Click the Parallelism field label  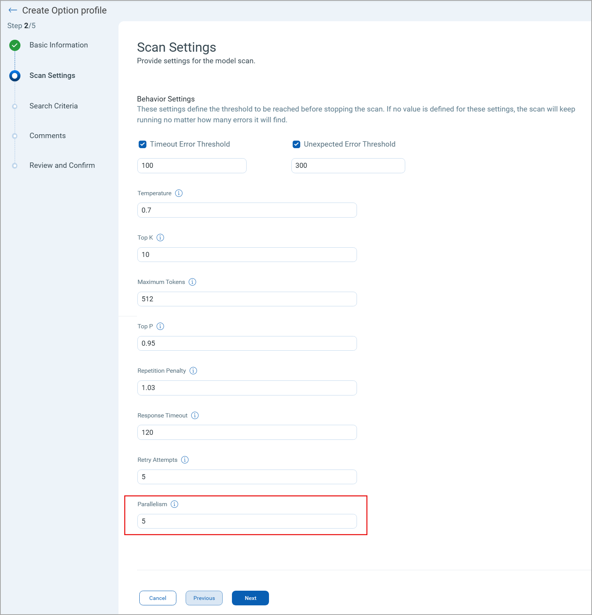pyautogui.click(x=152, y=504)
